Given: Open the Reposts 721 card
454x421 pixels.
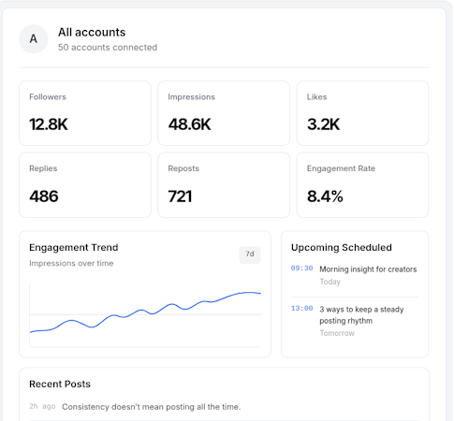Looking at the screenshot, I should coord(224,185).
